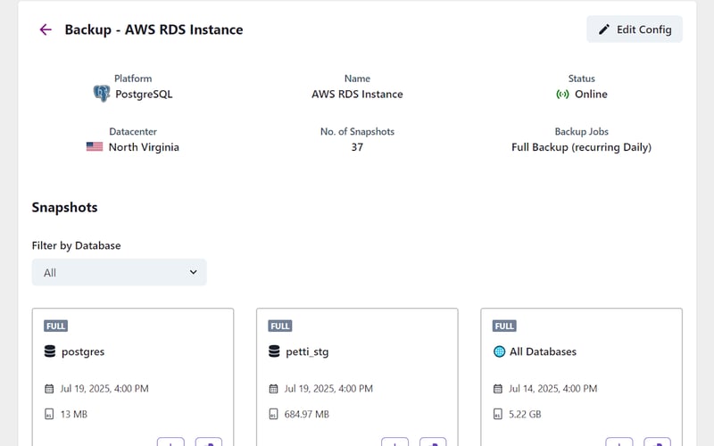The height and width of the screenshot is (446, 714).
Task: Open the Filter by Database dropdown
Action: [119, 272]
